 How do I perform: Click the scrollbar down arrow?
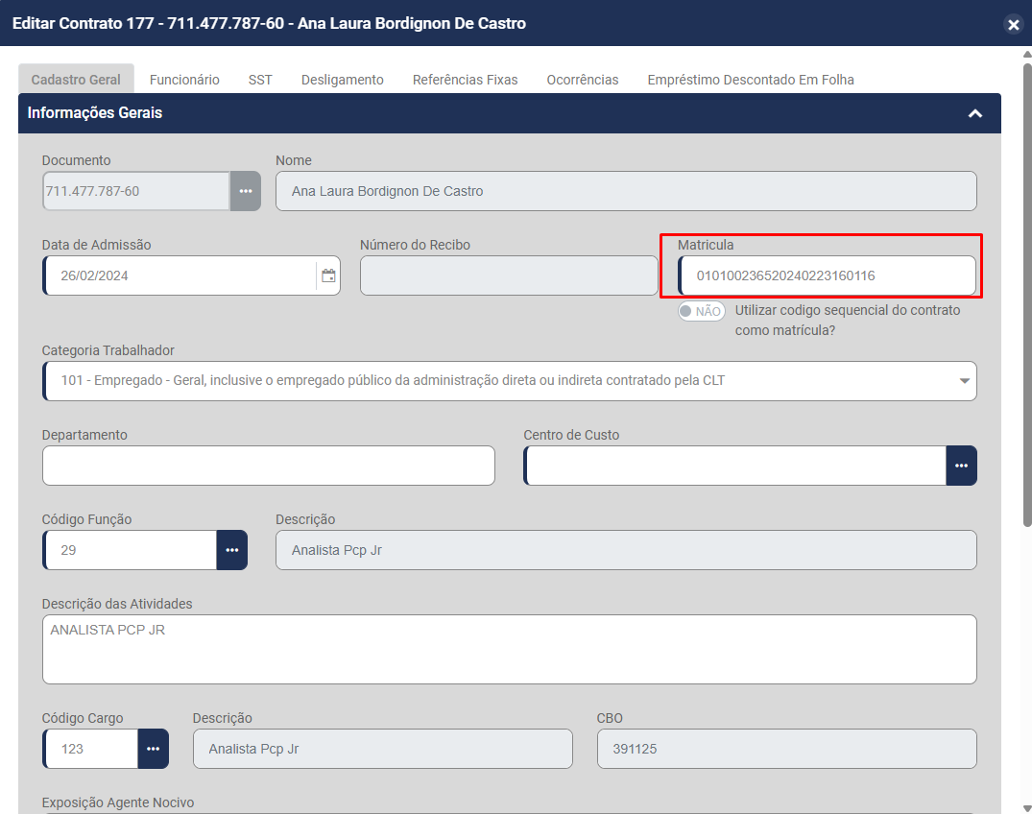point(1026,806)
